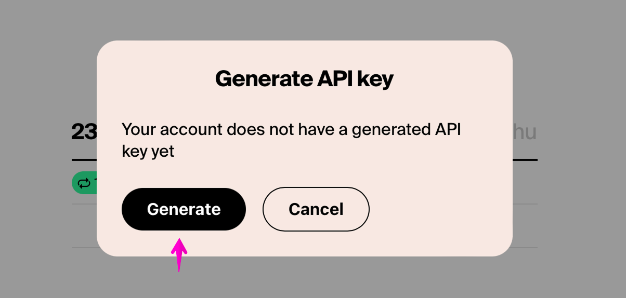
Task: Click the thin divider row under green badge
Action: (x=84, y=204)
